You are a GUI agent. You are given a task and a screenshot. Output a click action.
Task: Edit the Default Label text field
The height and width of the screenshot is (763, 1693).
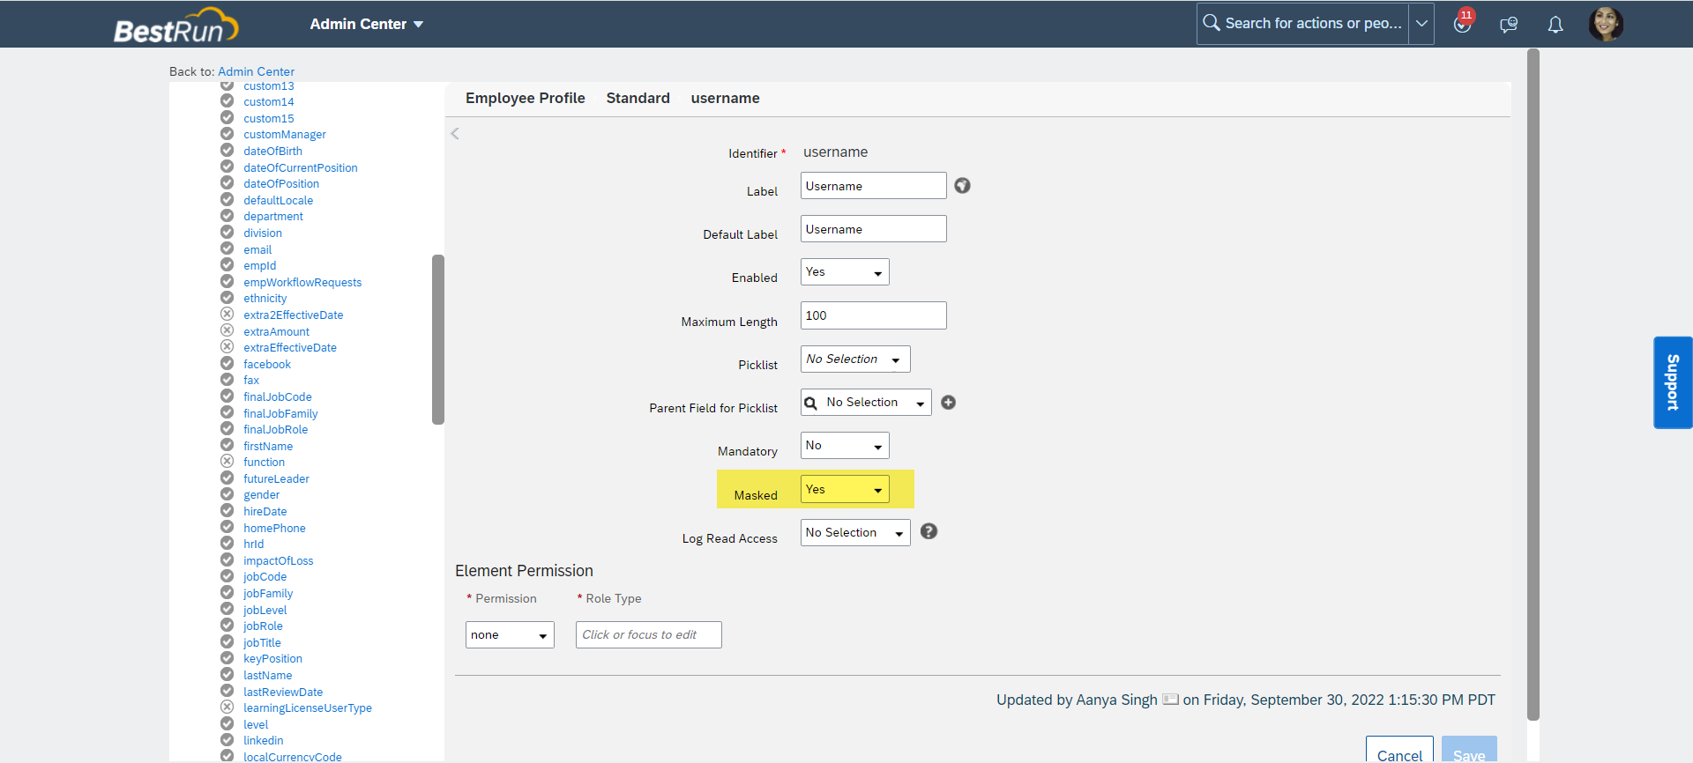(873, 229)
